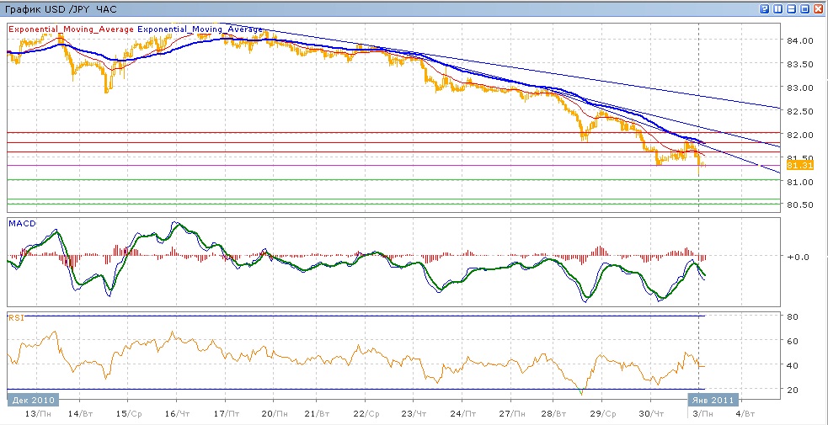Select the 22/Ср date on time axis

(366, 414)
